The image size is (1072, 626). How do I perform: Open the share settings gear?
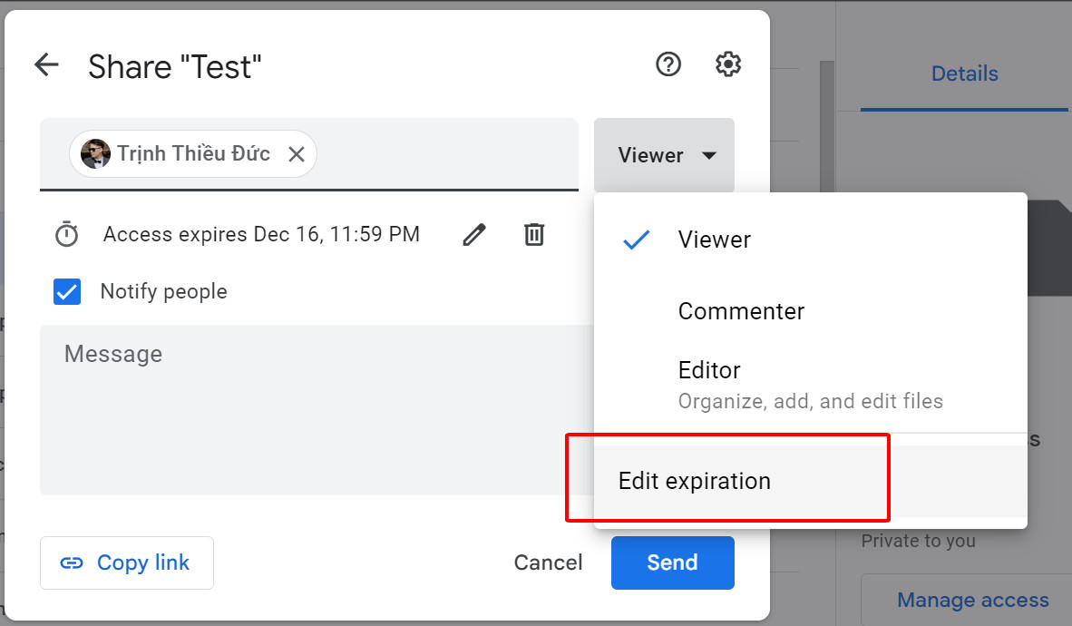727,64
